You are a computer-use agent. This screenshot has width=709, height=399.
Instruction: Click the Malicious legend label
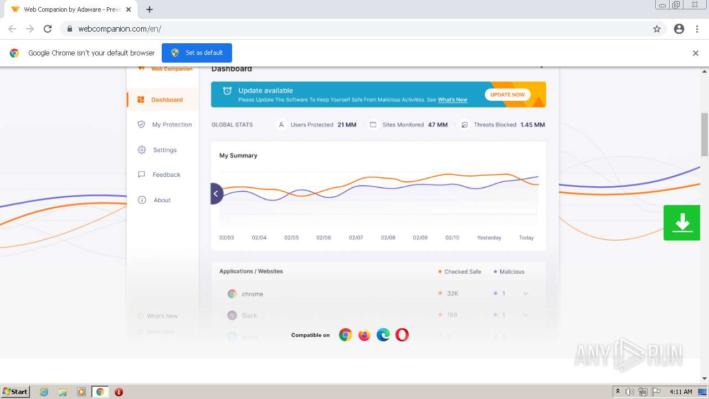coord(512,272)
